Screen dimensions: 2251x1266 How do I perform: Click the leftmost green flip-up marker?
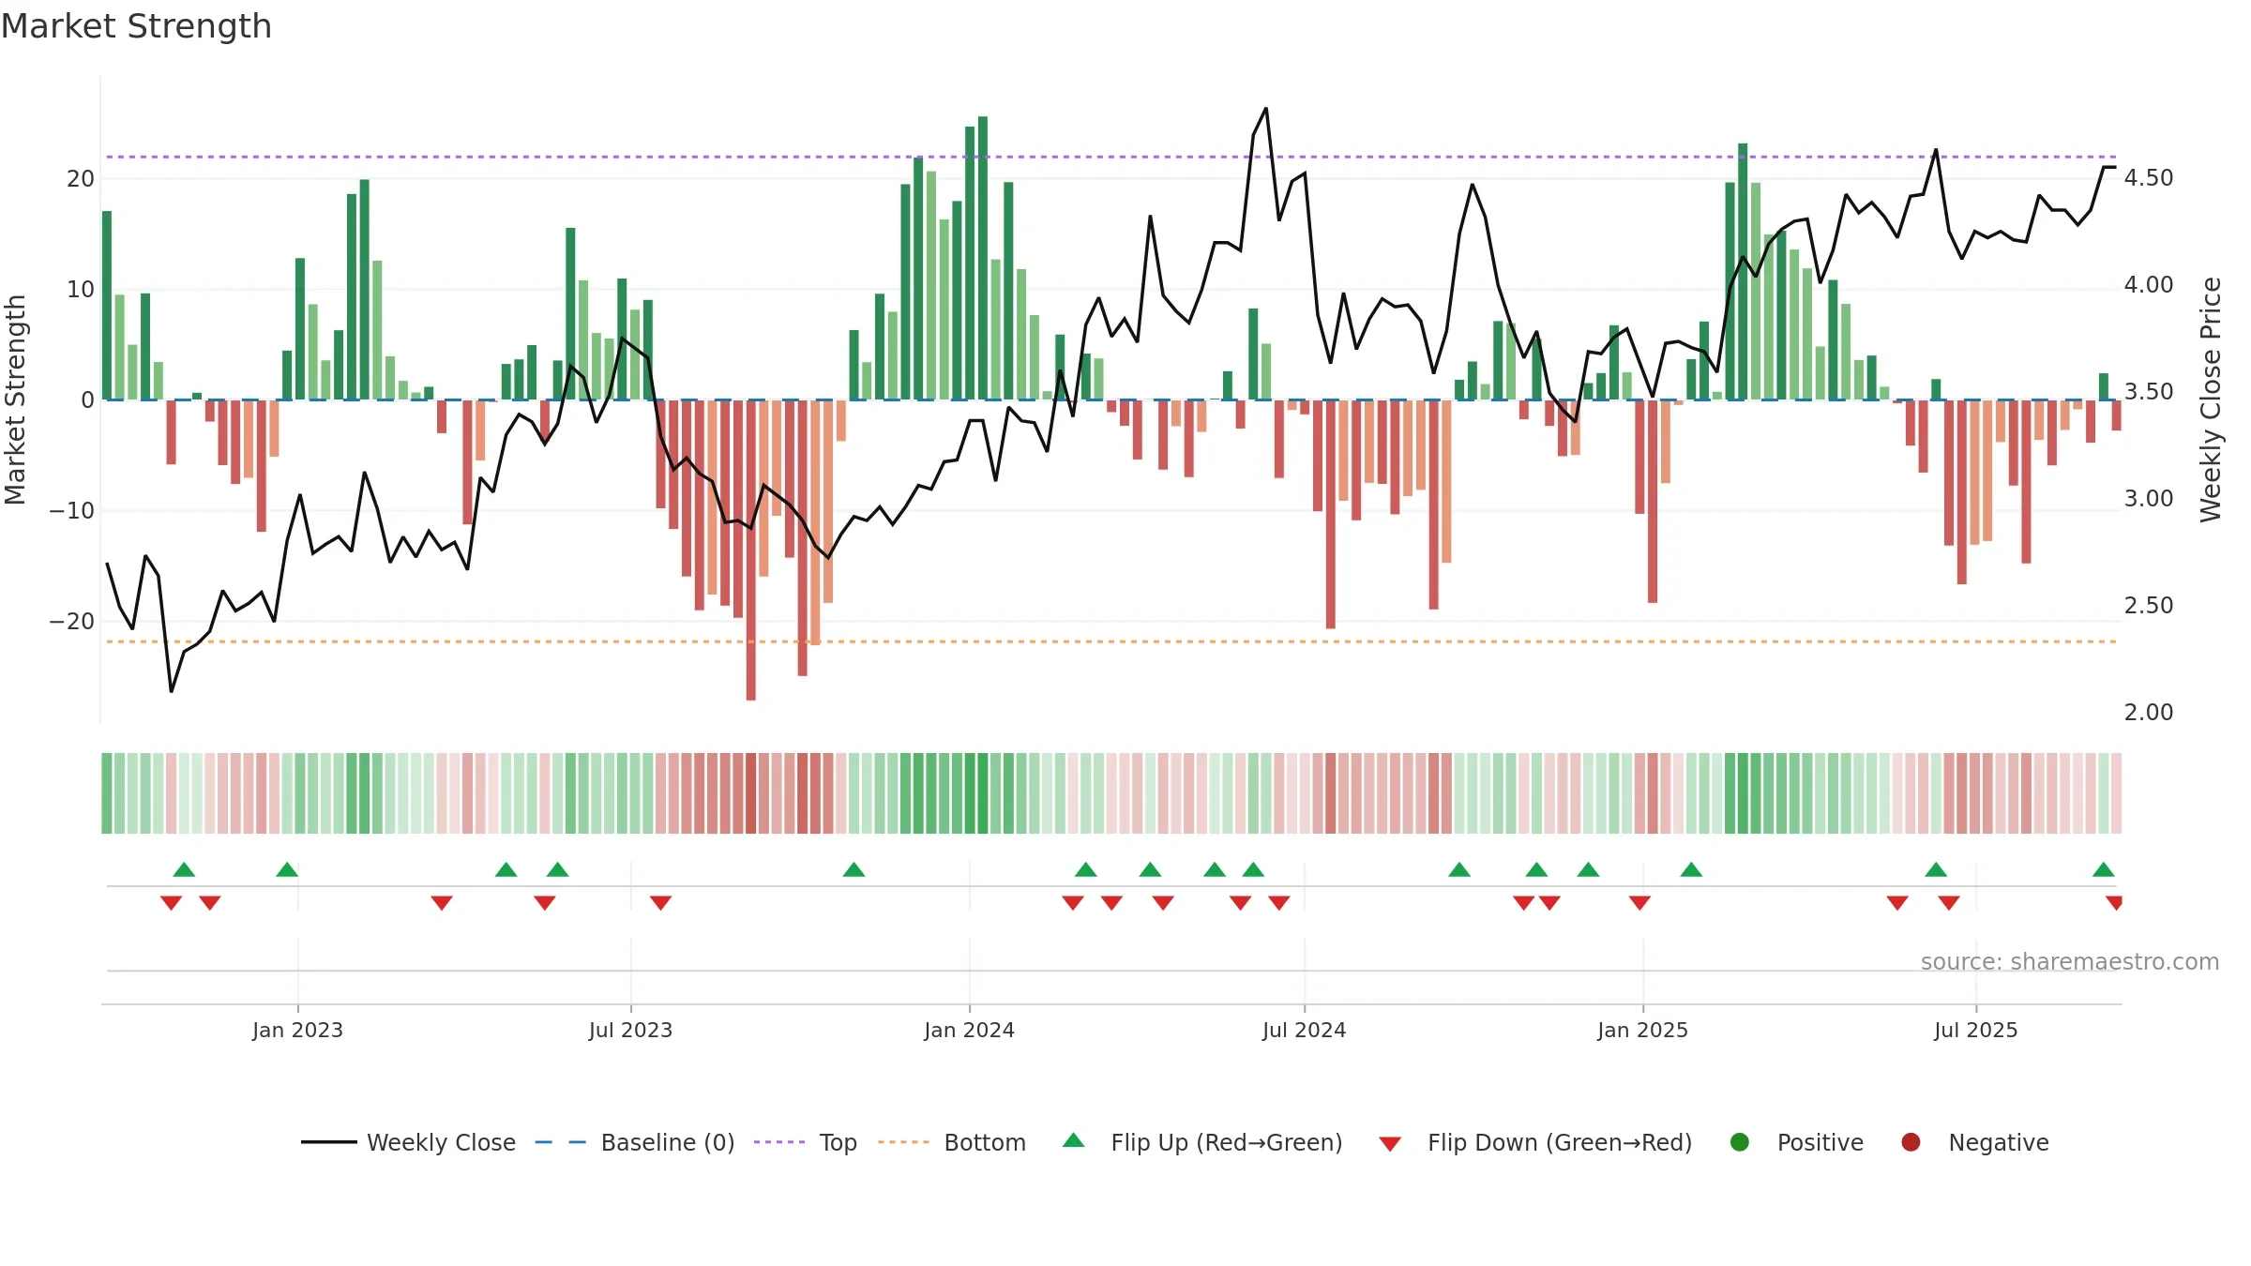tap(184, 869)
